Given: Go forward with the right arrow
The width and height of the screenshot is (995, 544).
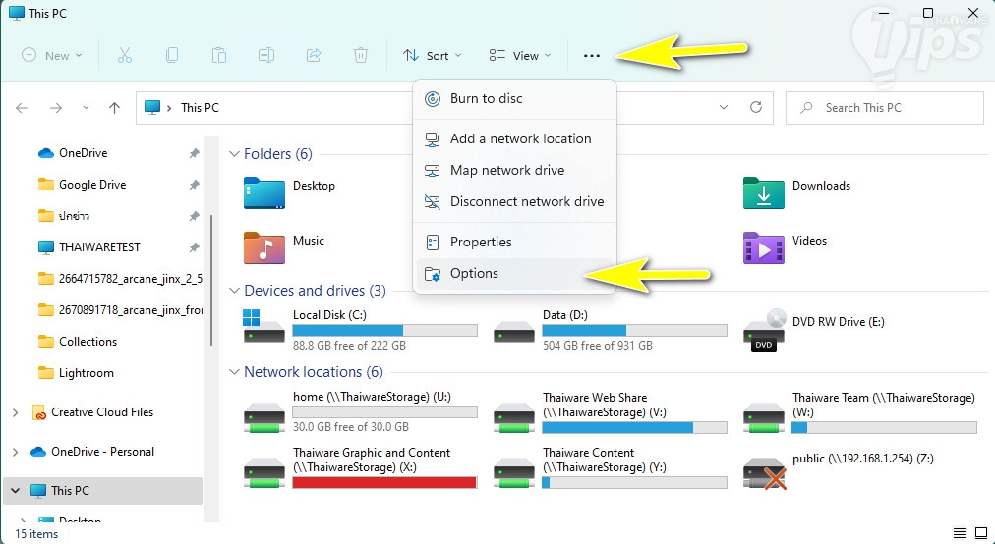Looking at the screenshot, I should [56, 108].
